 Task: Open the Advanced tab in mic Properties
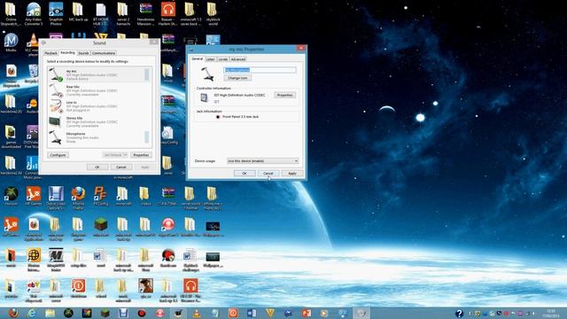[238, 59]
